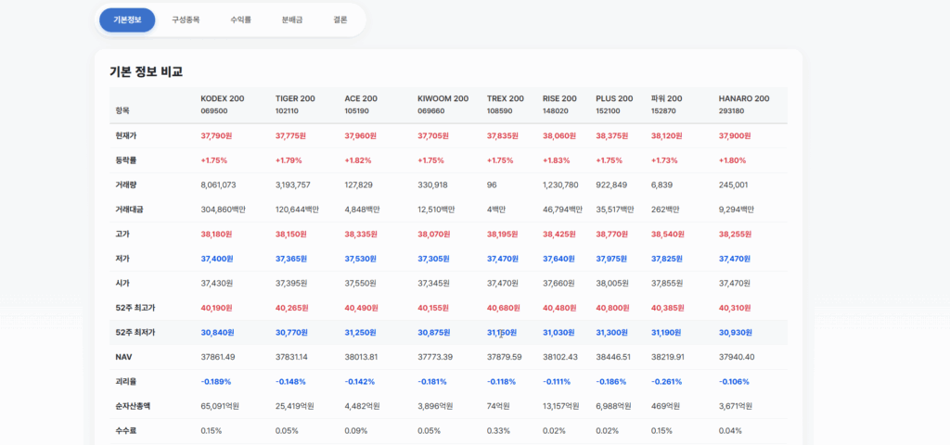This screenshot has height=445, width=950.
Task: Click the 52-week high 40,190원
Action: (x=216, y=308)
